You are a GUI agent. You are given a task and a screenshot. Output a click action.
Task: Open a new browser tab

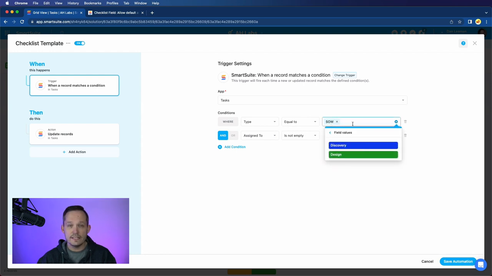152,13
